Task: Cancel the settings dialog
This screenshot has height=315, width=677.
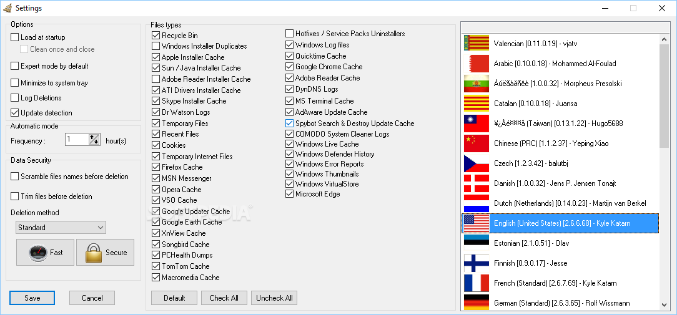Action: click(x=92, y=298)
